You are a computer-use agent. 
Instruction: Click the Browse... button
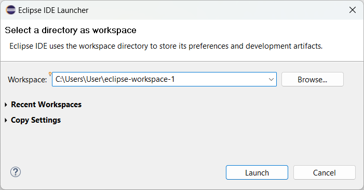(x=313, y=79)
